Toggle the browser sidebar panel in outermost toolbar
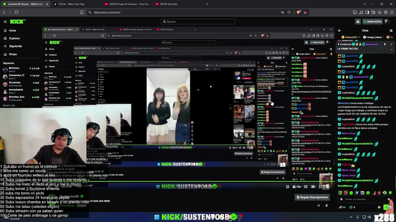Screen dimensions: 396x222 [x=367, y=12]
